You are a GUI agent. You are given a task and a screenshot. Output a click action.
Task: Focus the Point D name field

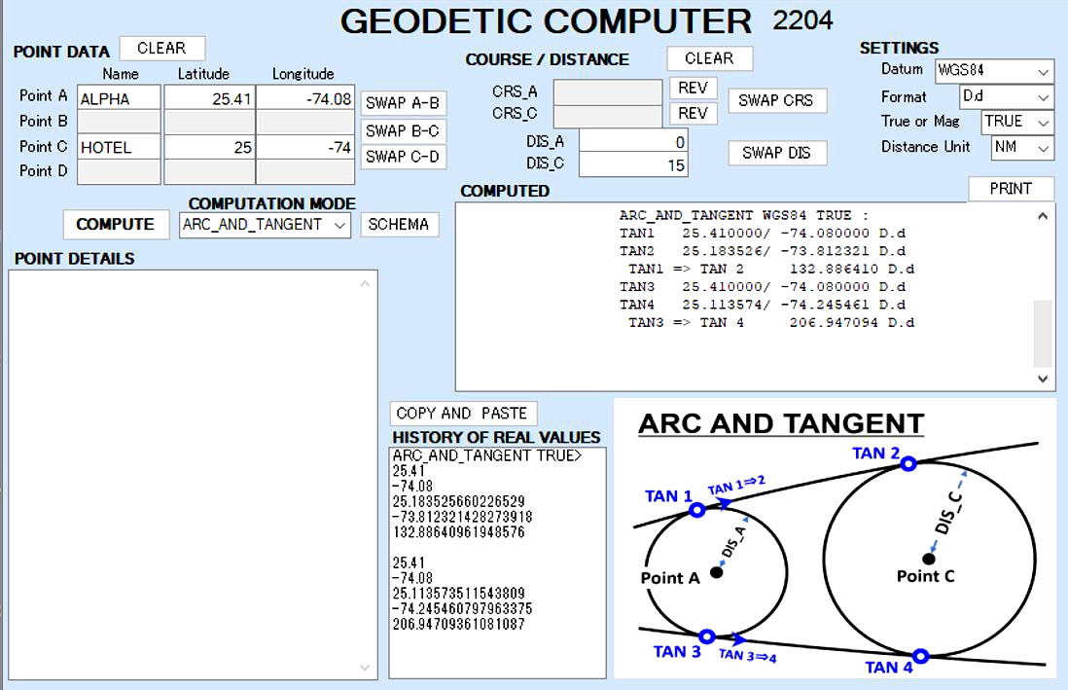pyautogui.click(x=120, y=172)
